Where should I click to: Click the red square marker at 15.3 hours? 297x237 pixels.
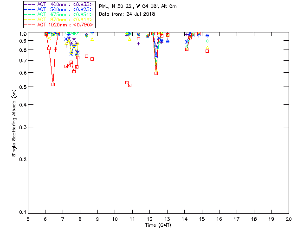(x=207, y=51)
